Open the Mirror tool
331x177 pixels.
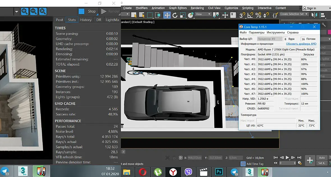[x=315, y=15]
